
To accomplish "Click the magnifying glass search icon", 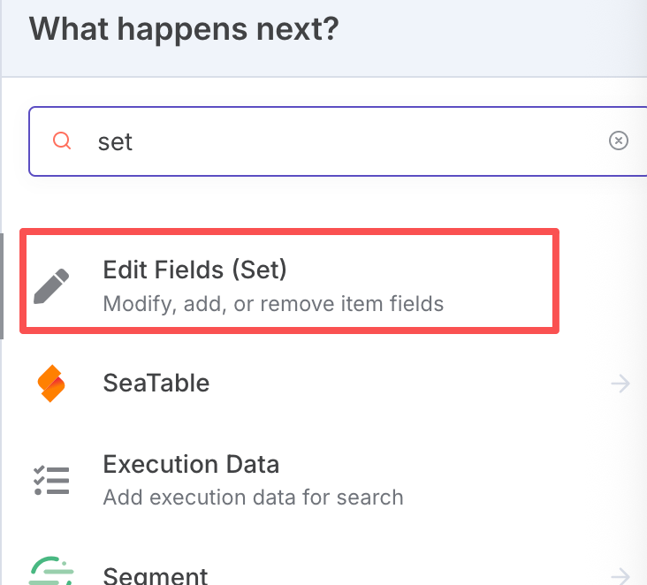I will pos(62,141).
